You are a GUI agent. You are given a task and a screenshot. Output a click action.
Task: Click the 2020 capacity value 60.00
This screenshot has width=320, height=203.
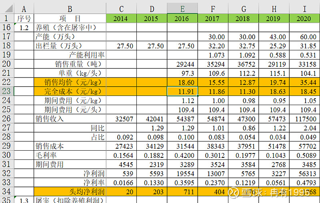point(304,36)
